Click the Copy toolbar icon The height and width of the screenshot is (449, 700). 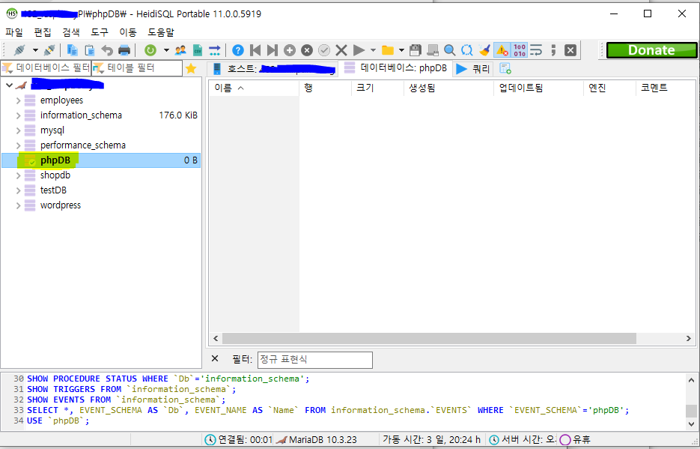(72, 50)
